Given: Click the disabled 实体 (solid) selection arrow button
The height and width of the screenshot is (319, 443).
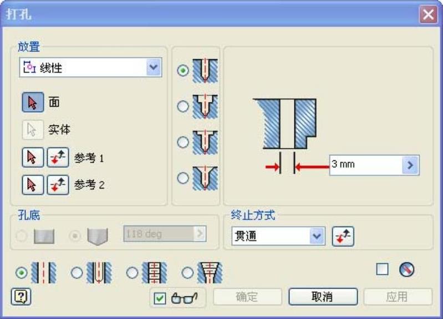Looking at the screenshot, I should pyautogui.click(x=33, y=129).
